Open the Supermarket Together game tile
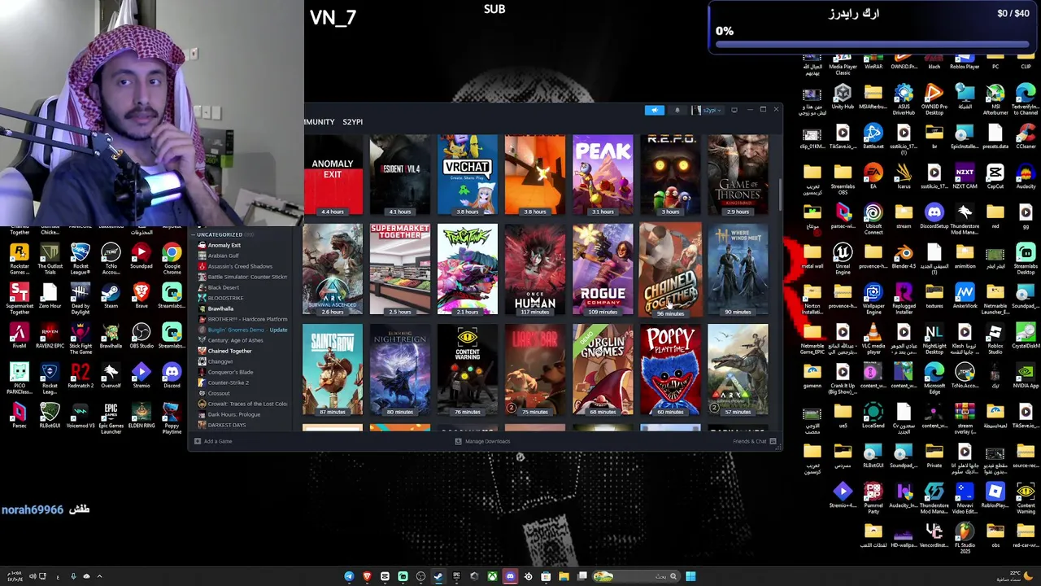1041x586 pixels. 399,269
